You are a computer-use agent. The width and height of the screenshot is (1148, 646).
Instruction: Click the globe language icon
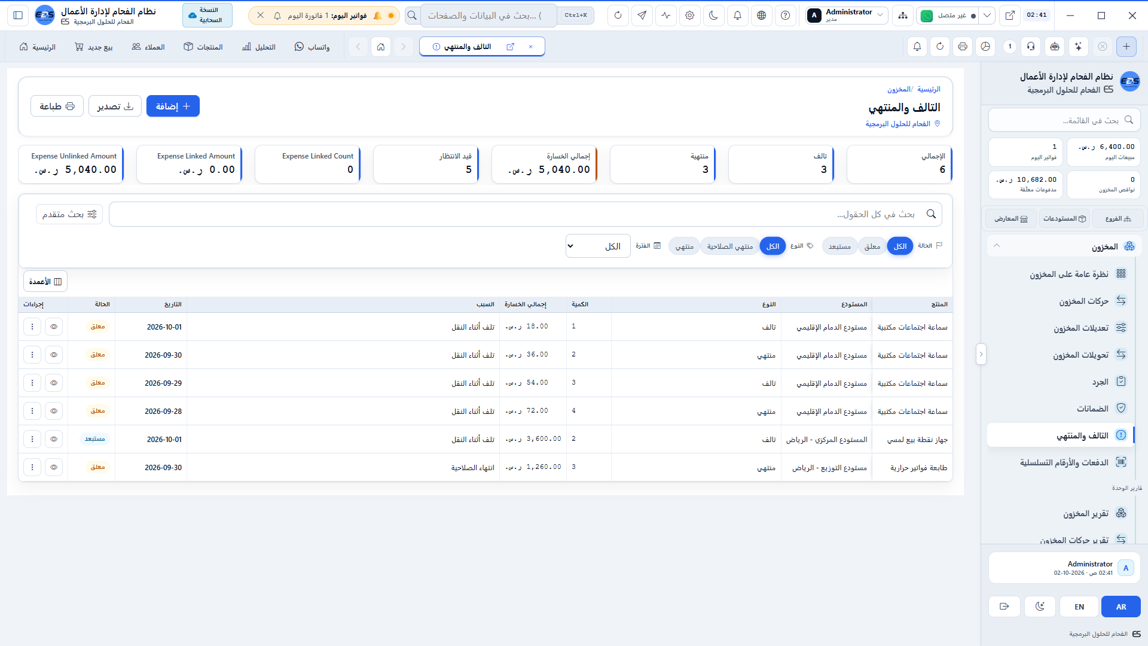click(x=761, y=16)
